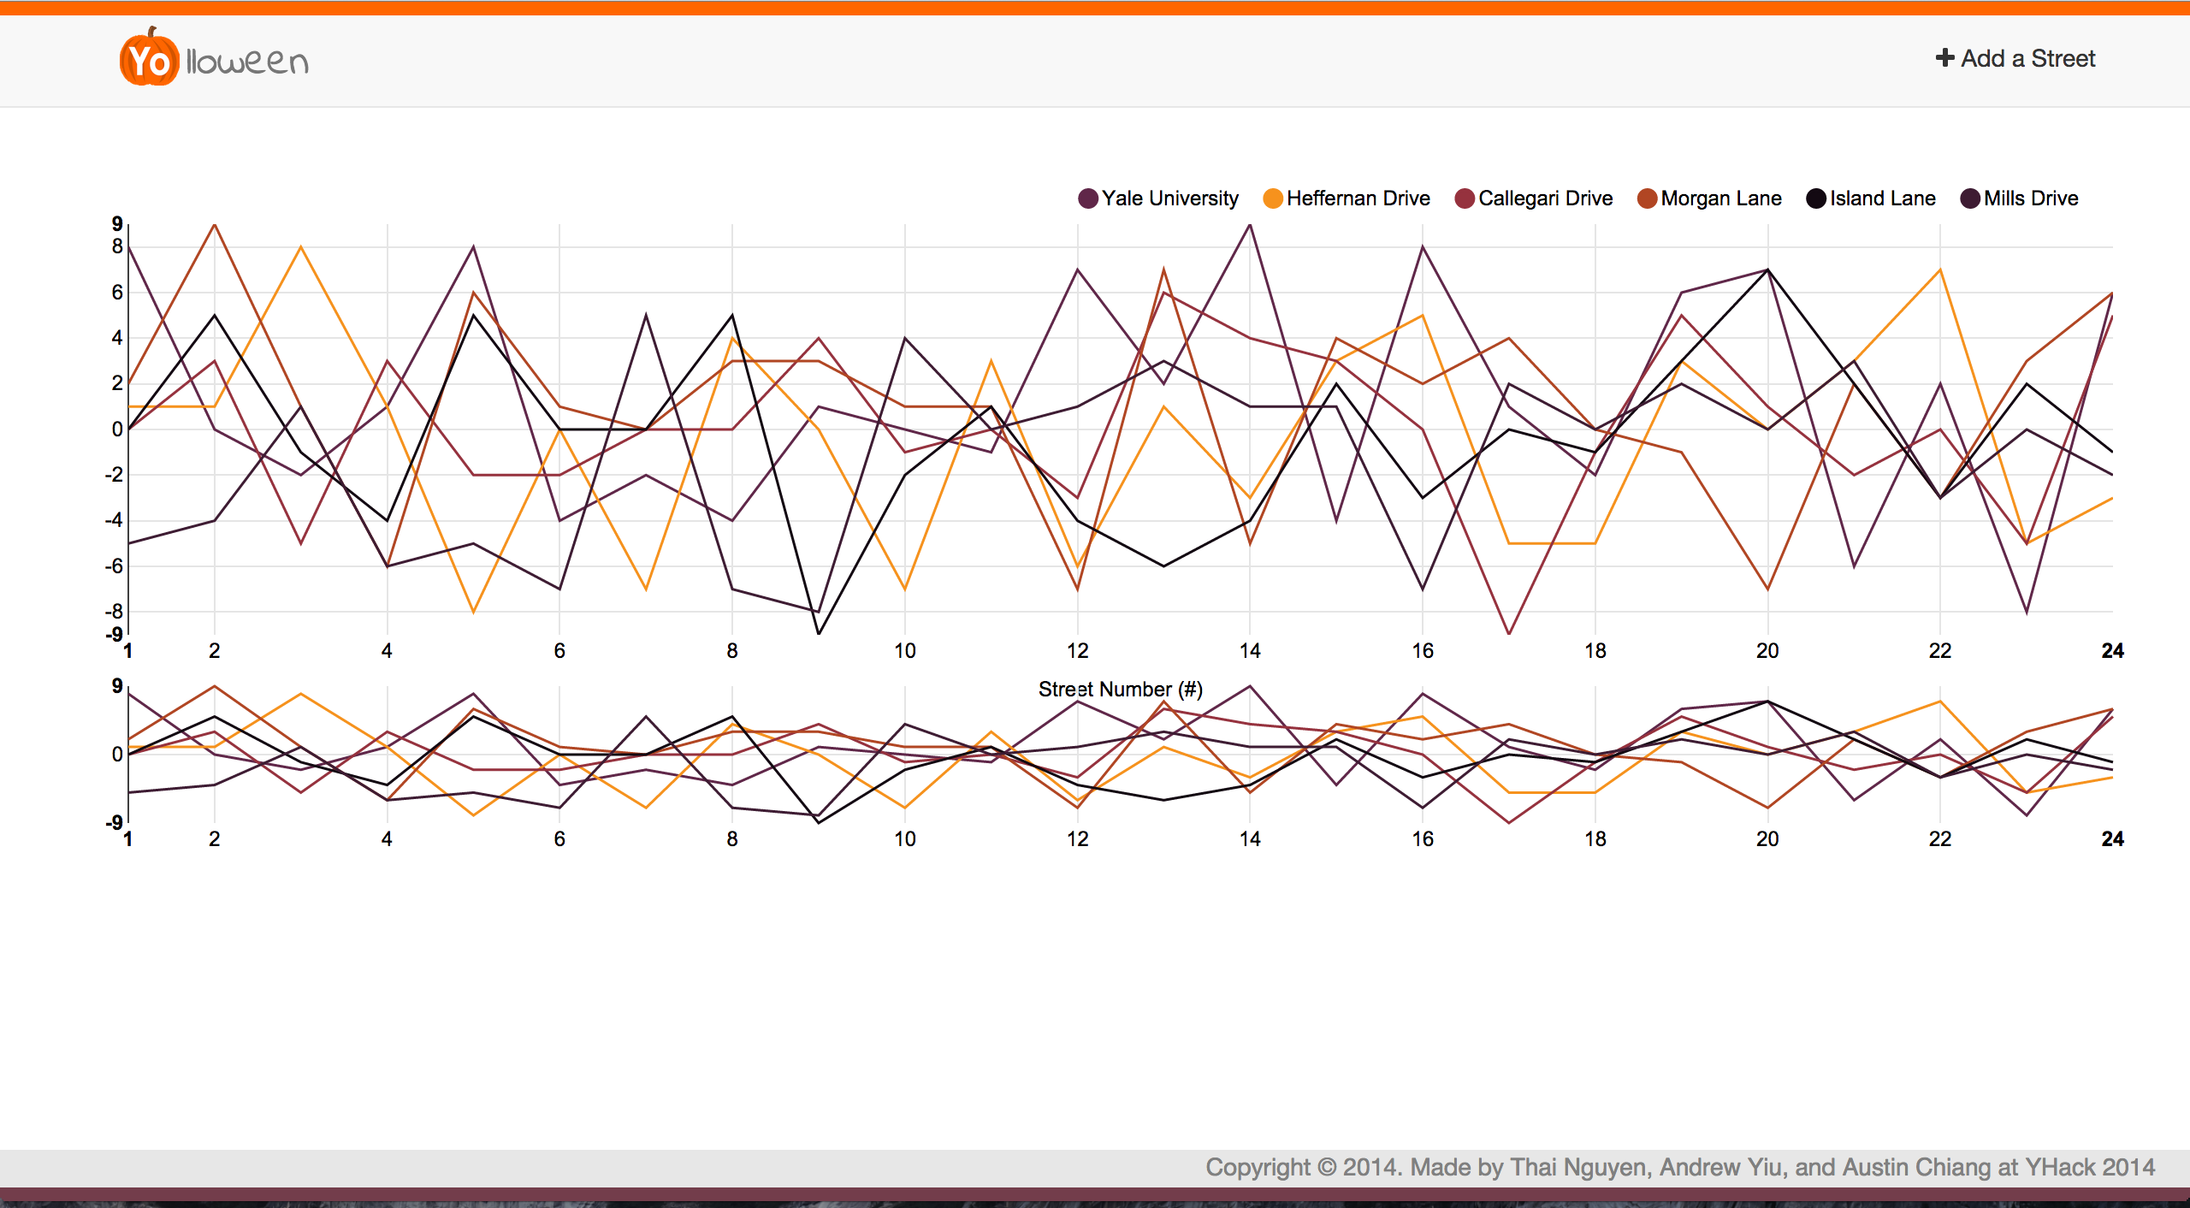Click the plus icon beside Add a Street
The image size is (2190, 1208).
coord(1944,58)
